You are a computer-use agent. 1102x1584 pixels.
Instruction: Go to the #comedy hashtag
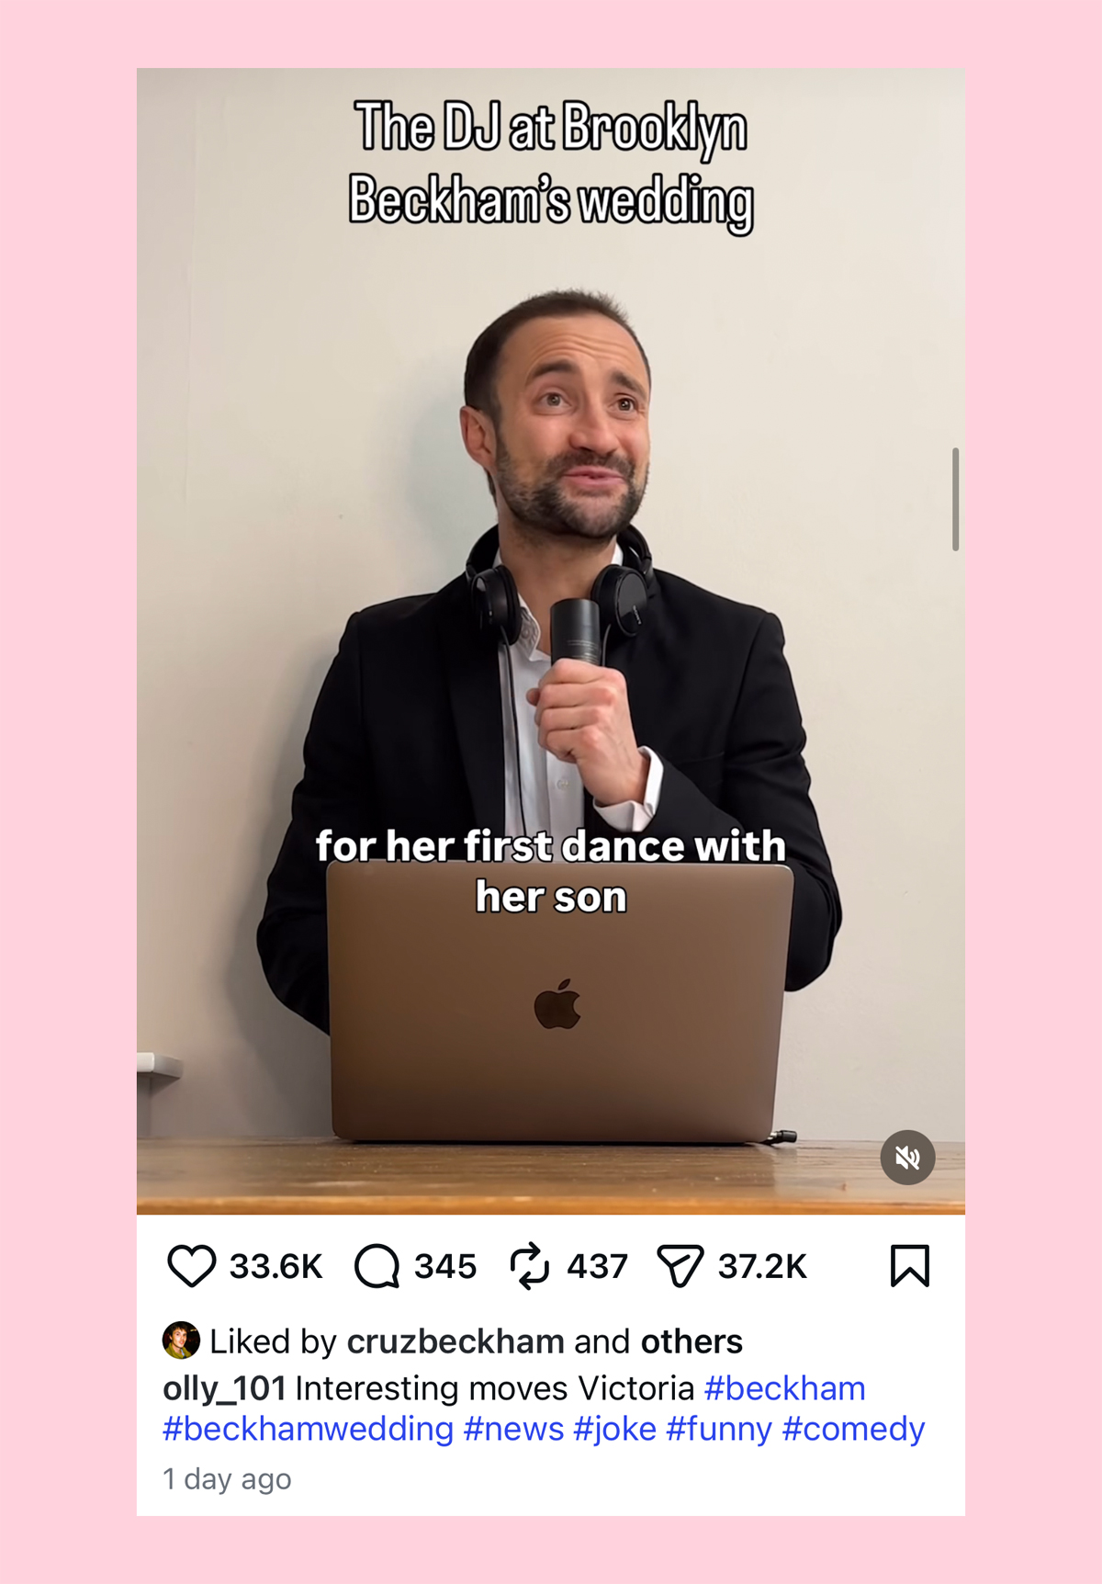click(853, 1429)
